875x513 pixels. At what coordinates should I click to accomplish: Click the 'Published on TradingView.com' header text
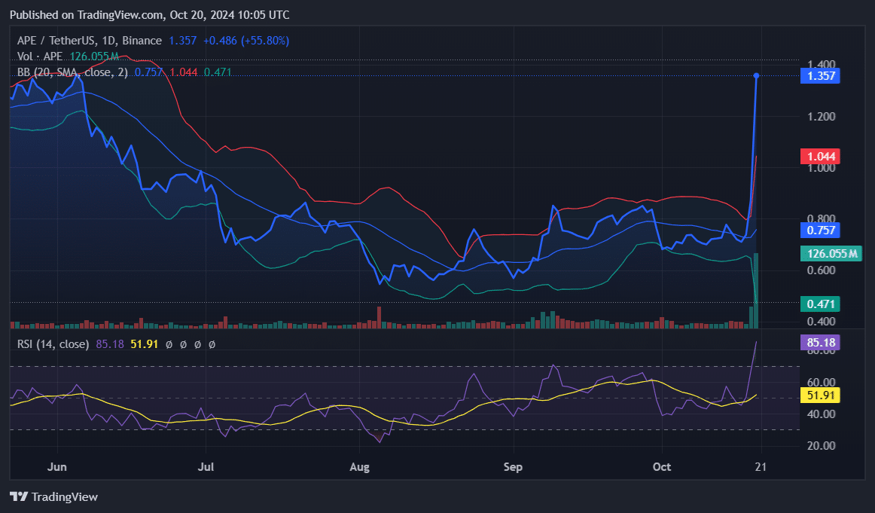[149, 15]
